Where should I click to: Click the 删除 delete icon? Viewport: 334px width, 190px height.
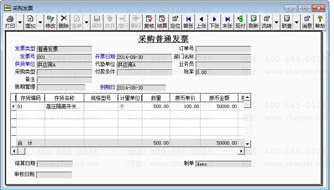click(64, 22)
